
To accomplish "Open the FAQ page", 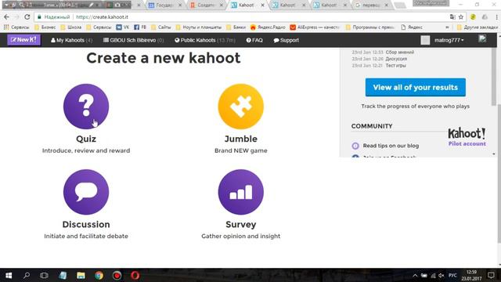I will (254, 40).
